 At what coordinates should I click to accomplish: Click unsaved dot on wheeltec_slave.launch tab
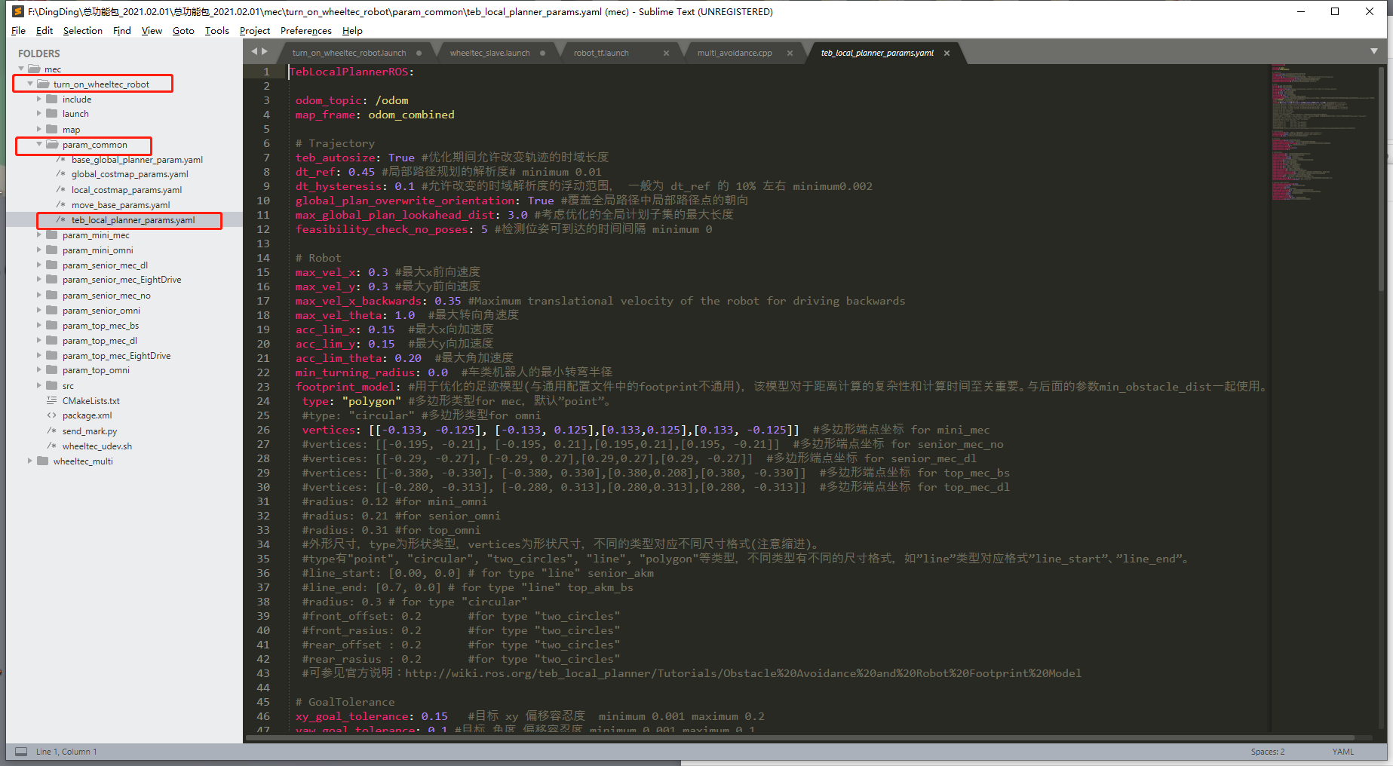coord(542,53)
